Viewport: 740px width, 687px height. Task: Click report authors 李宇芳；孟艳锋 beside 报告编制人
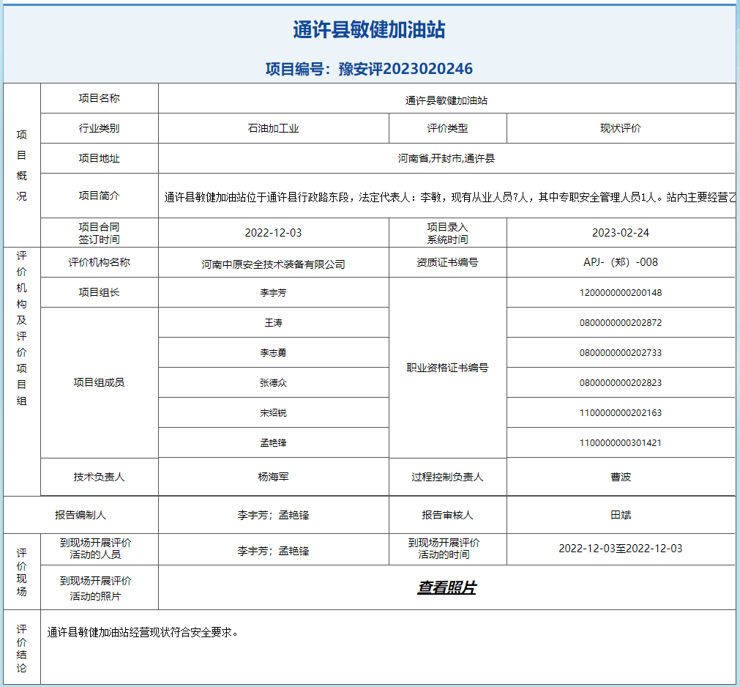[x=273, y=515]
